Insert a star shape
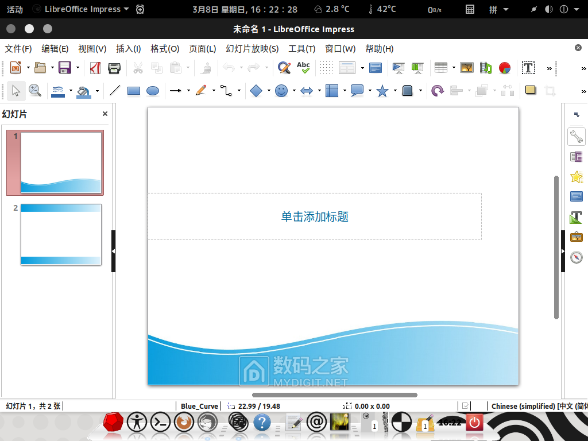The image size is (588, 441). pyautogui.click(x=382, y=90)
